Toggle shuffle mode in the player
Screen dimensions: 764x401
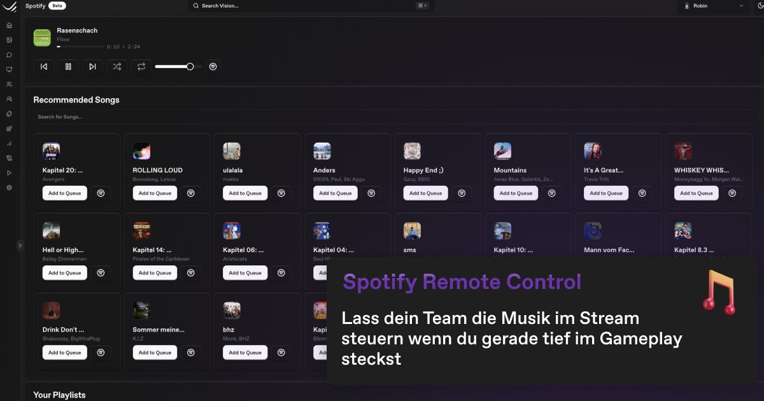[x=117, y=66]
